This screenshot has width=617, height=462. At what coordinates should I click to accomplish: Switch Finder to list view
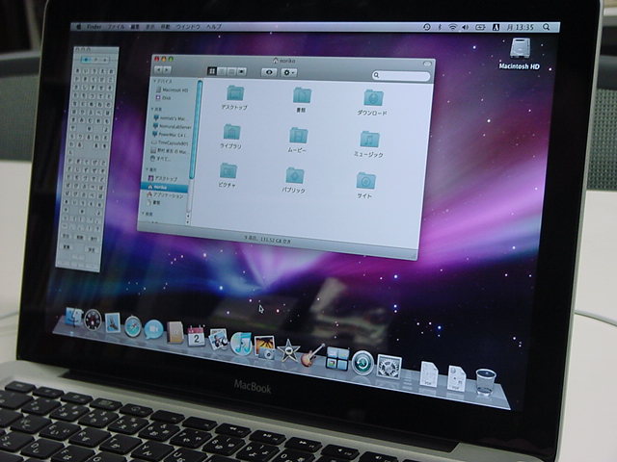click(224, 71)
